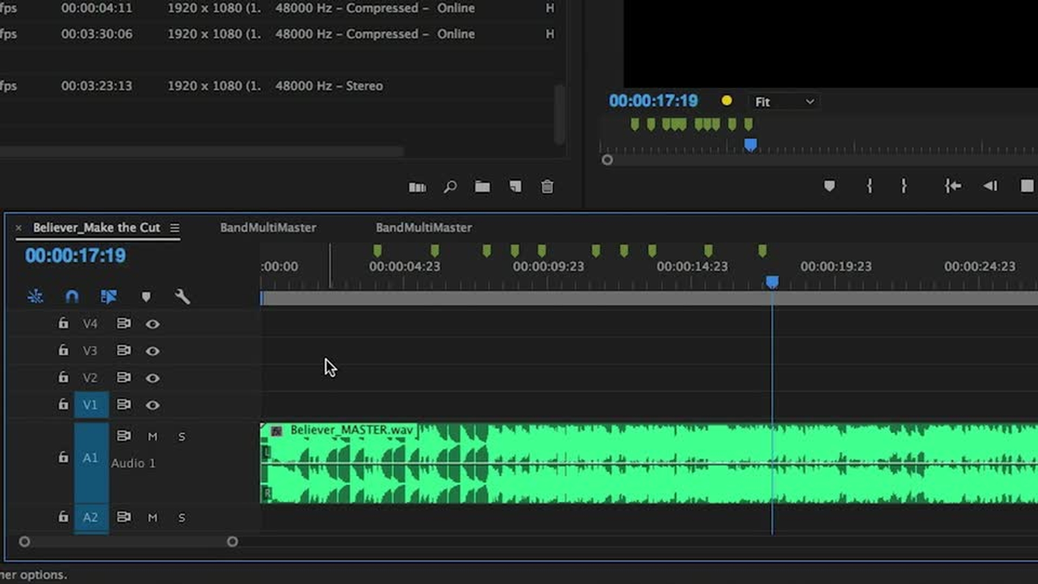Solo the A2 audio track
The image size is (1038, 584).
(x=182, y=517)
